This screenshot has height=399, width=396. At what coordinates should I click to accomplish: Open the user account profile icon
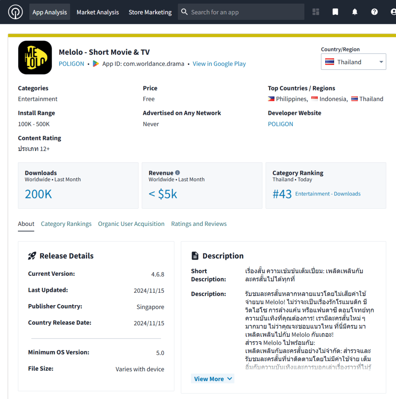point(393,12)
